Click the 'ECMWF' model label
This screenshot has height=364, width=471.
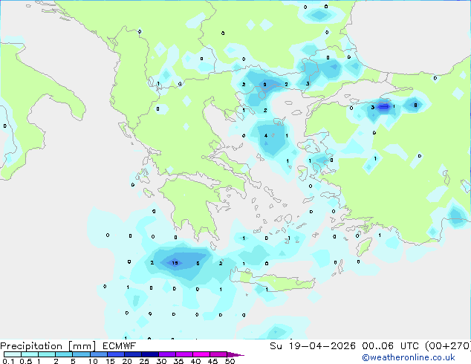coord(120,346)
